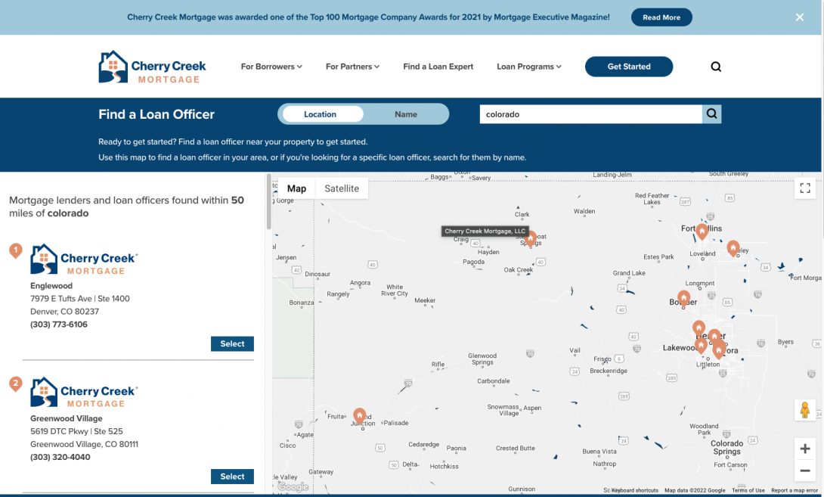
Task: Click Read More in the banner
Action: [661, 17]
